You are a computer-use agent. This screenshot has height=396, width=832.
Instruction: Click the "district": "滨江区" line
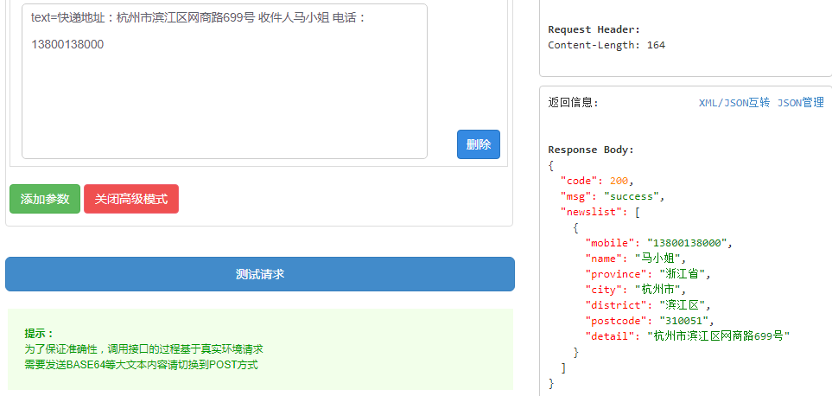tap(647, 304)
